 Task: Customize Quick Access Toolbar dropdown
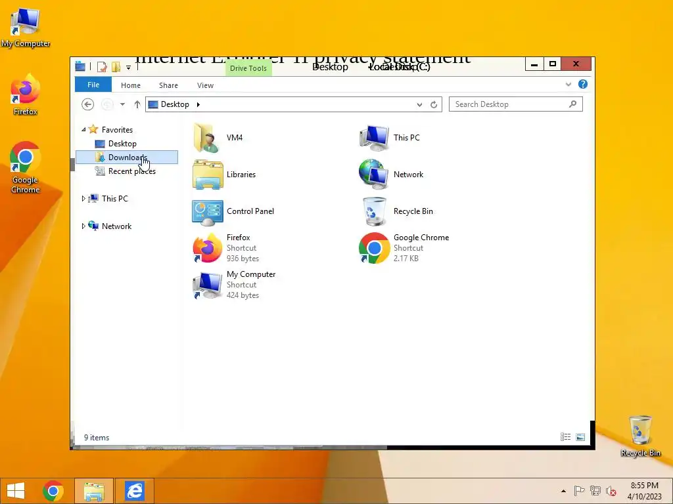128,68
